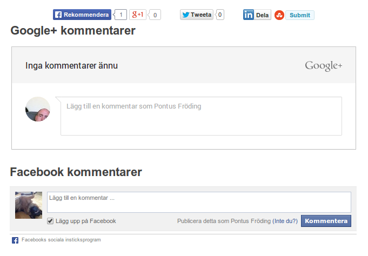Uncheck the 'Lägg upp på Facebook' checkbox

coord(50,221)
